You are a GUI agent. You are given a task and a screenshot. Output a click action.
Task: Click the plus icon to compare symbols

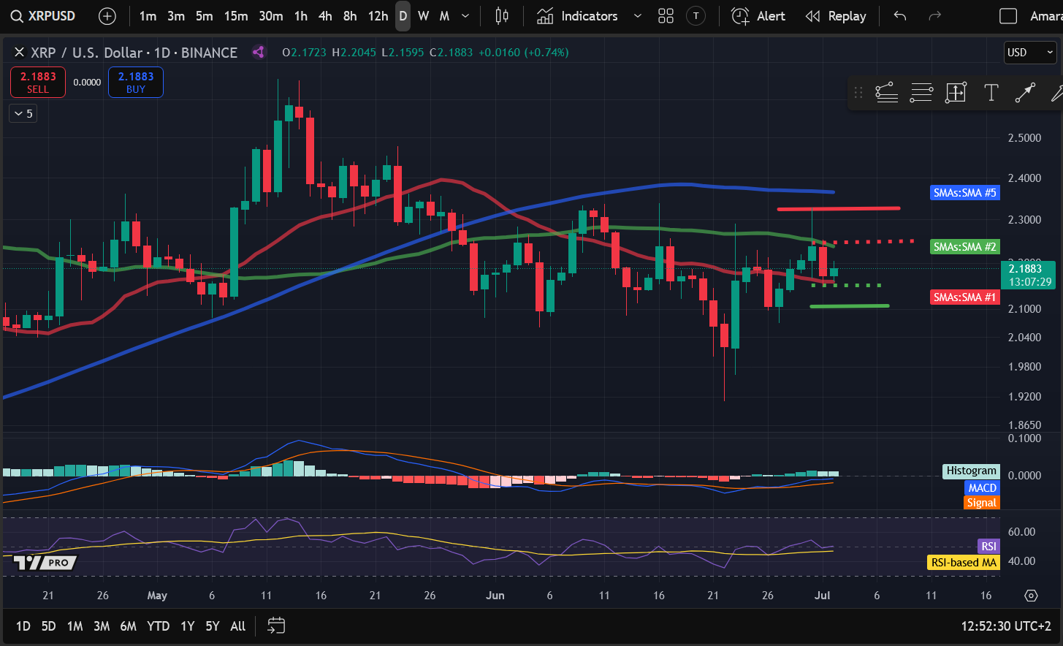(107, 16)
